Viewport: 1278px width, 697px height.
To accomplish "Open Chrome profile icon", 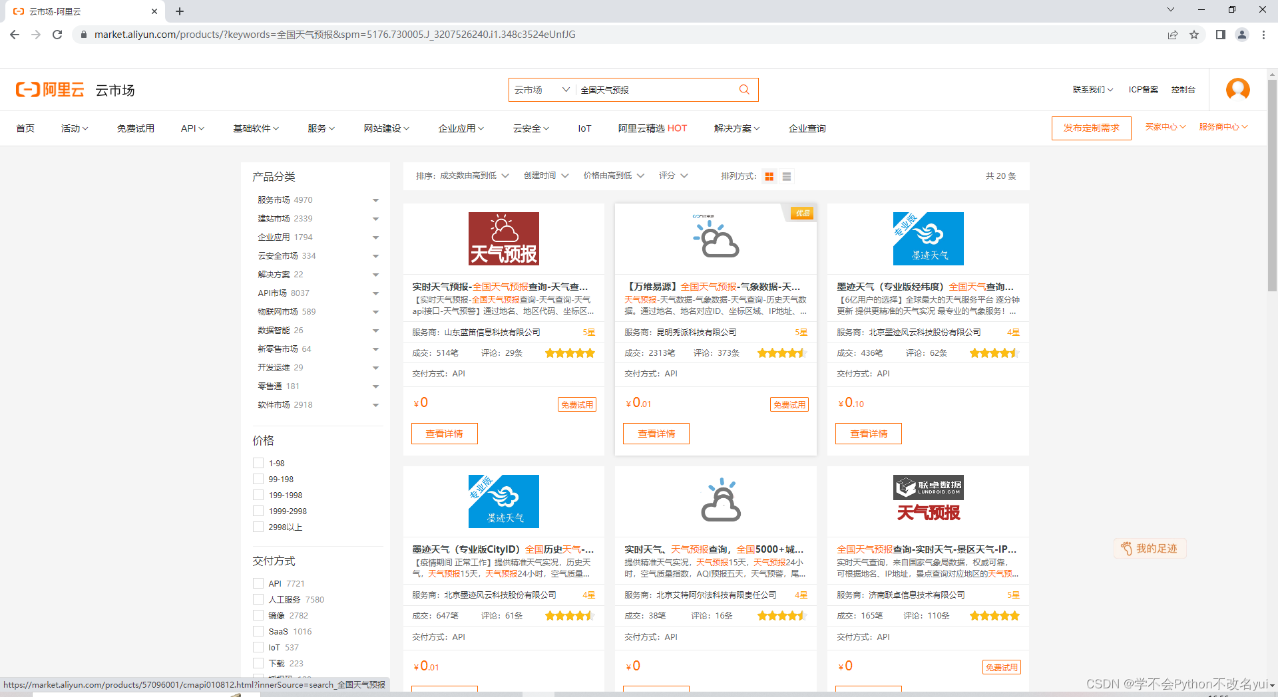I will pyautogui.click(x=1242, y=35).
